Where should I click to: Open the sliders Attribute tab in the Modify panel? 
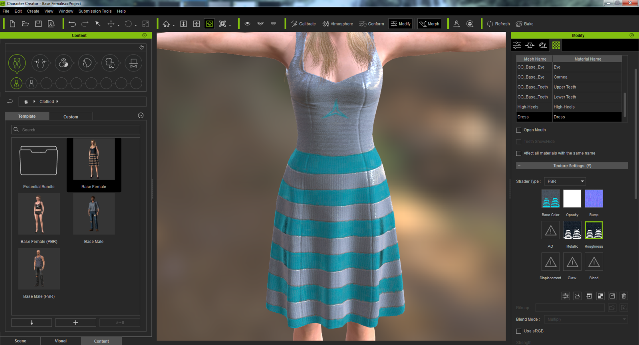click(x=517, y=45)
